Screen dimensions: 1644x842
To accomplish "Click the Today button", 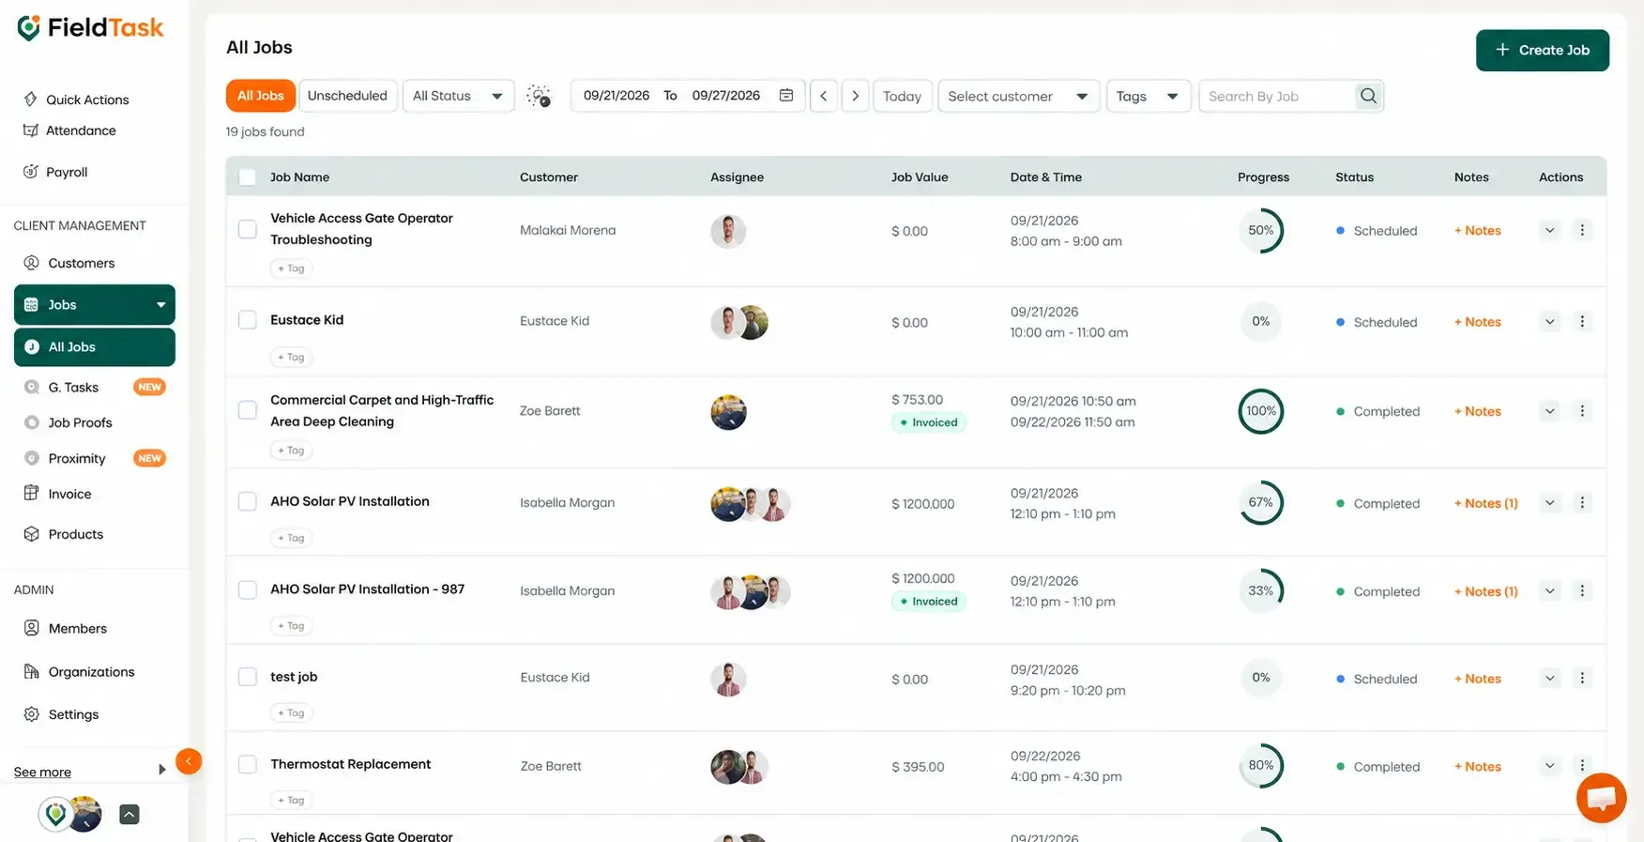I will [902, 96].
